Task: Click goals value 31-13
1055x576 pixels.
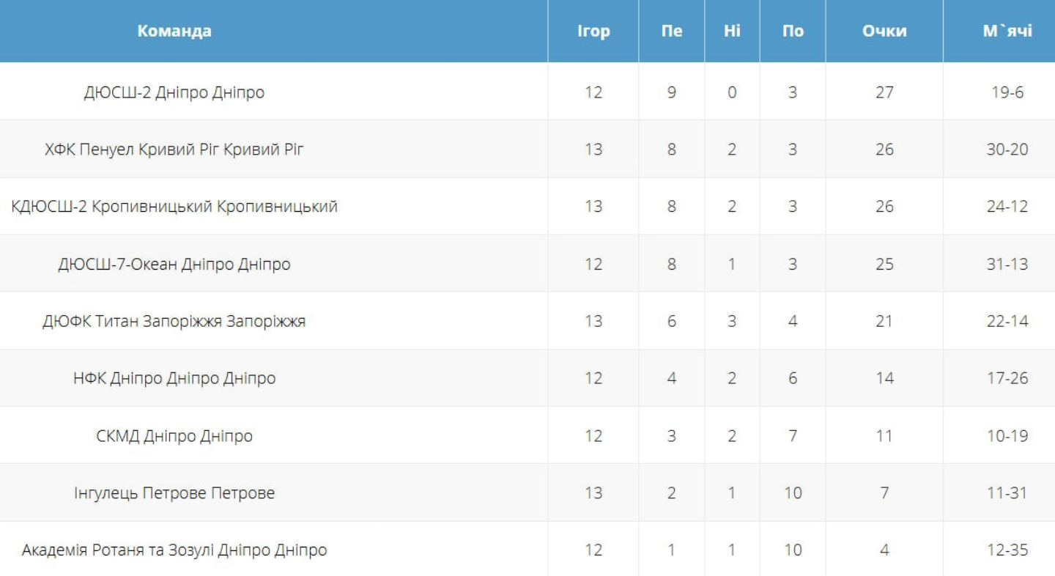Action: (x=1007, y=264)
